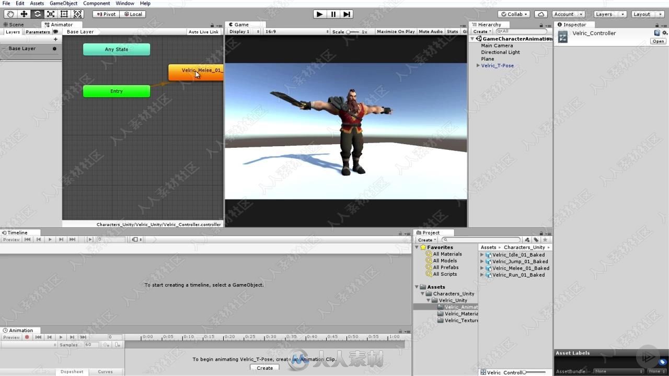Toggle Animation Preview mode

click(11, 337)
